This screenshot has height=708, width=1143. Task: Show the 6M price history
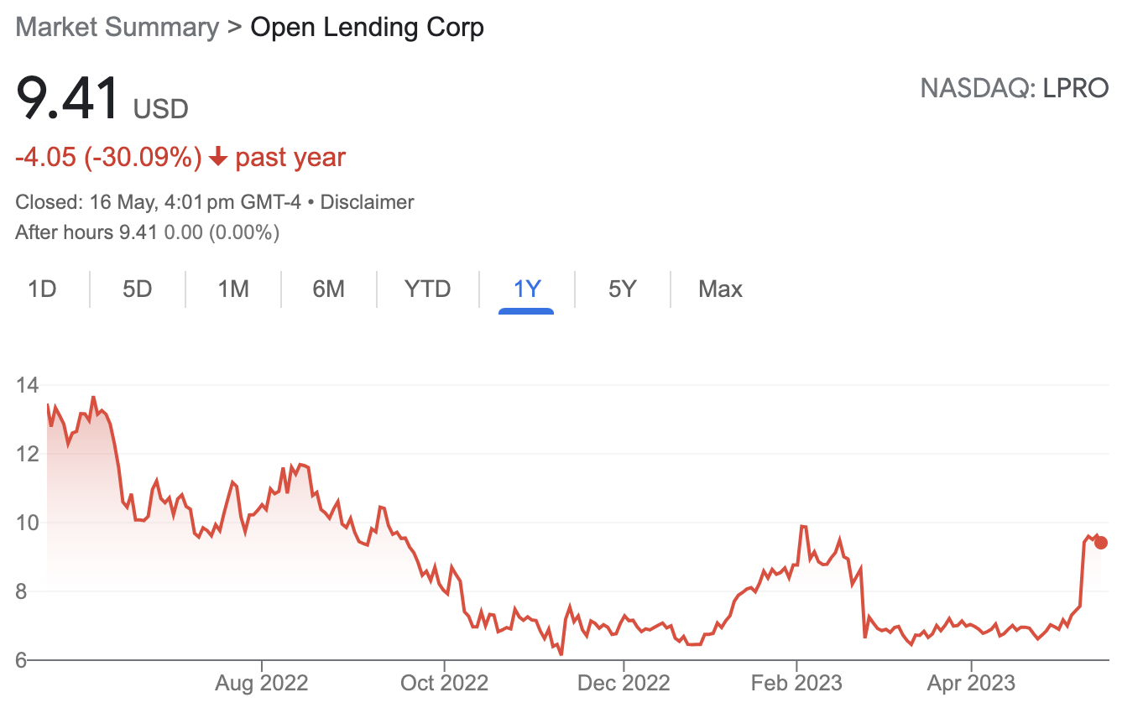tap(329, 289)
